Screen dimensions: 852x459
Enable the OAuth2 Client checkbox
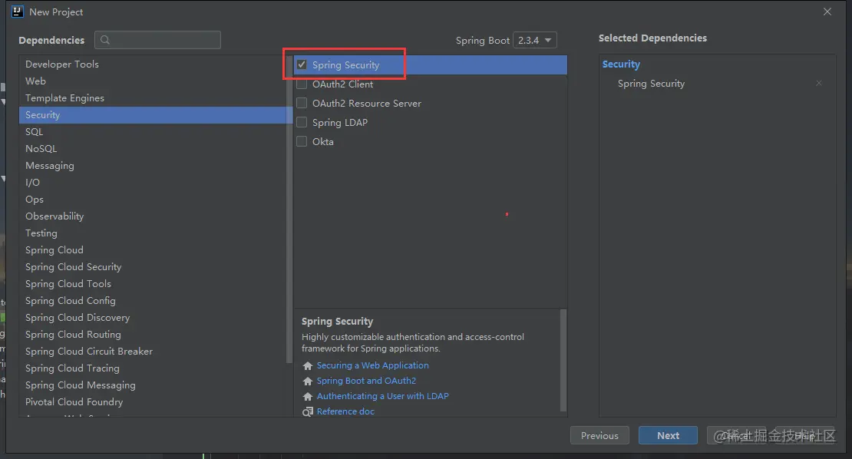[302, 84]
